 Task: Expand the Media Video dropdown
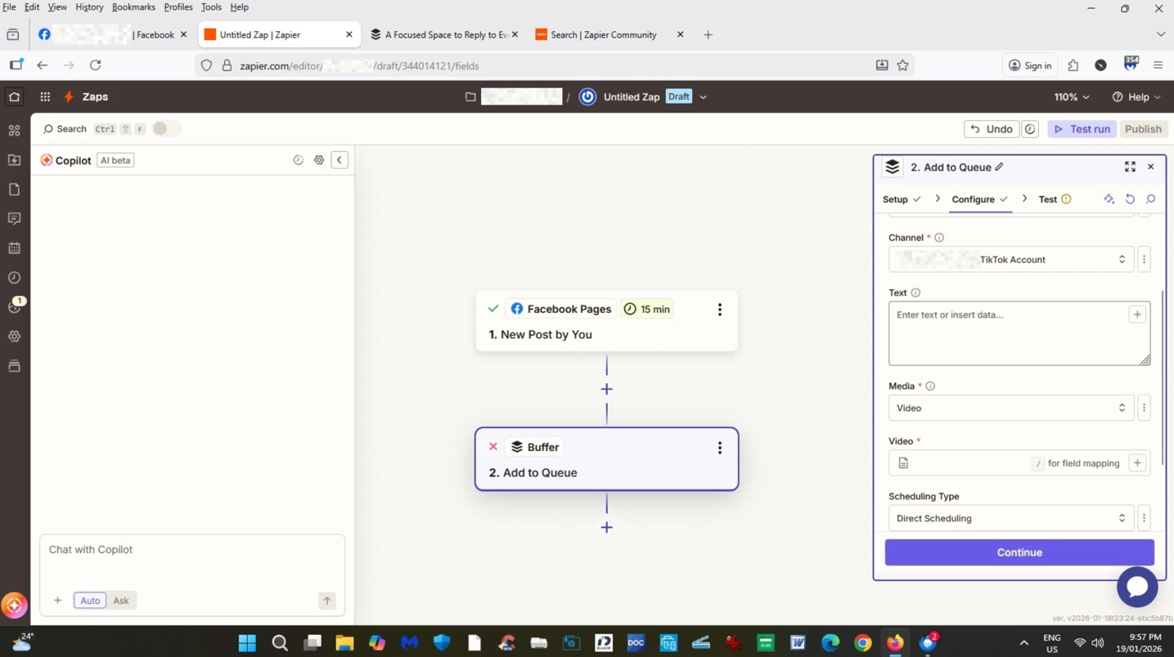pos(1010,408)
